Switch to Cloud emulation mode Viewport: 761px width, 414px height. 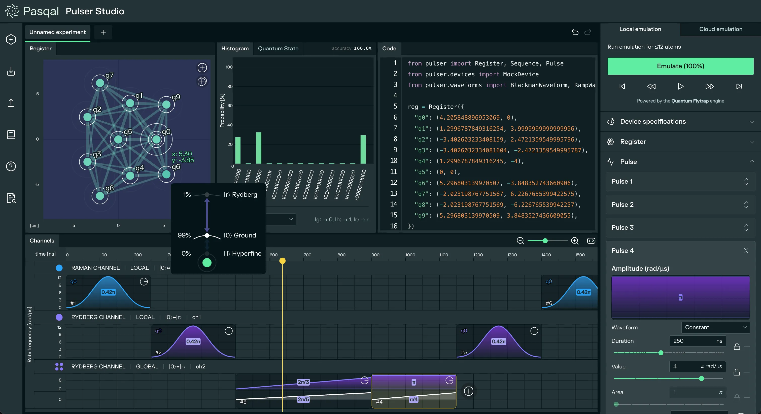click(x=720, y=29)
